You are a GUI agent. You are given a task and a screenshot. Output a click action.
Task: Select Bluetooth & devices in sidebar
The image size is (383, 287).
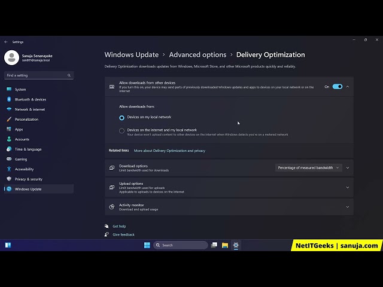(39, 99)
